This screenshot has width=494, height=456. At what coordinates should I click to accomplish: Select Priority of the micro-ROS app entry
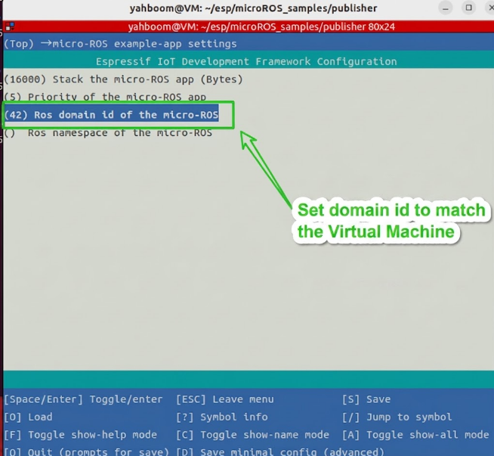click(105, 97)
